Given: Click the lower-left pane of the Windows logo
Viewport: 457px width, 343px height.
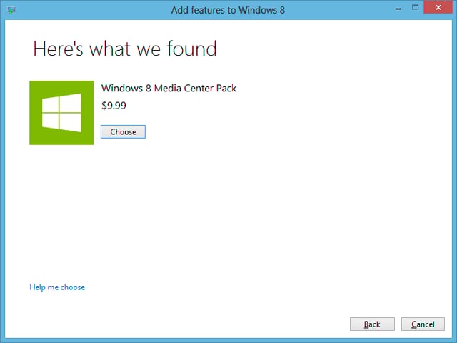Looking at the screenshot, I should click(x=50, y=121).
